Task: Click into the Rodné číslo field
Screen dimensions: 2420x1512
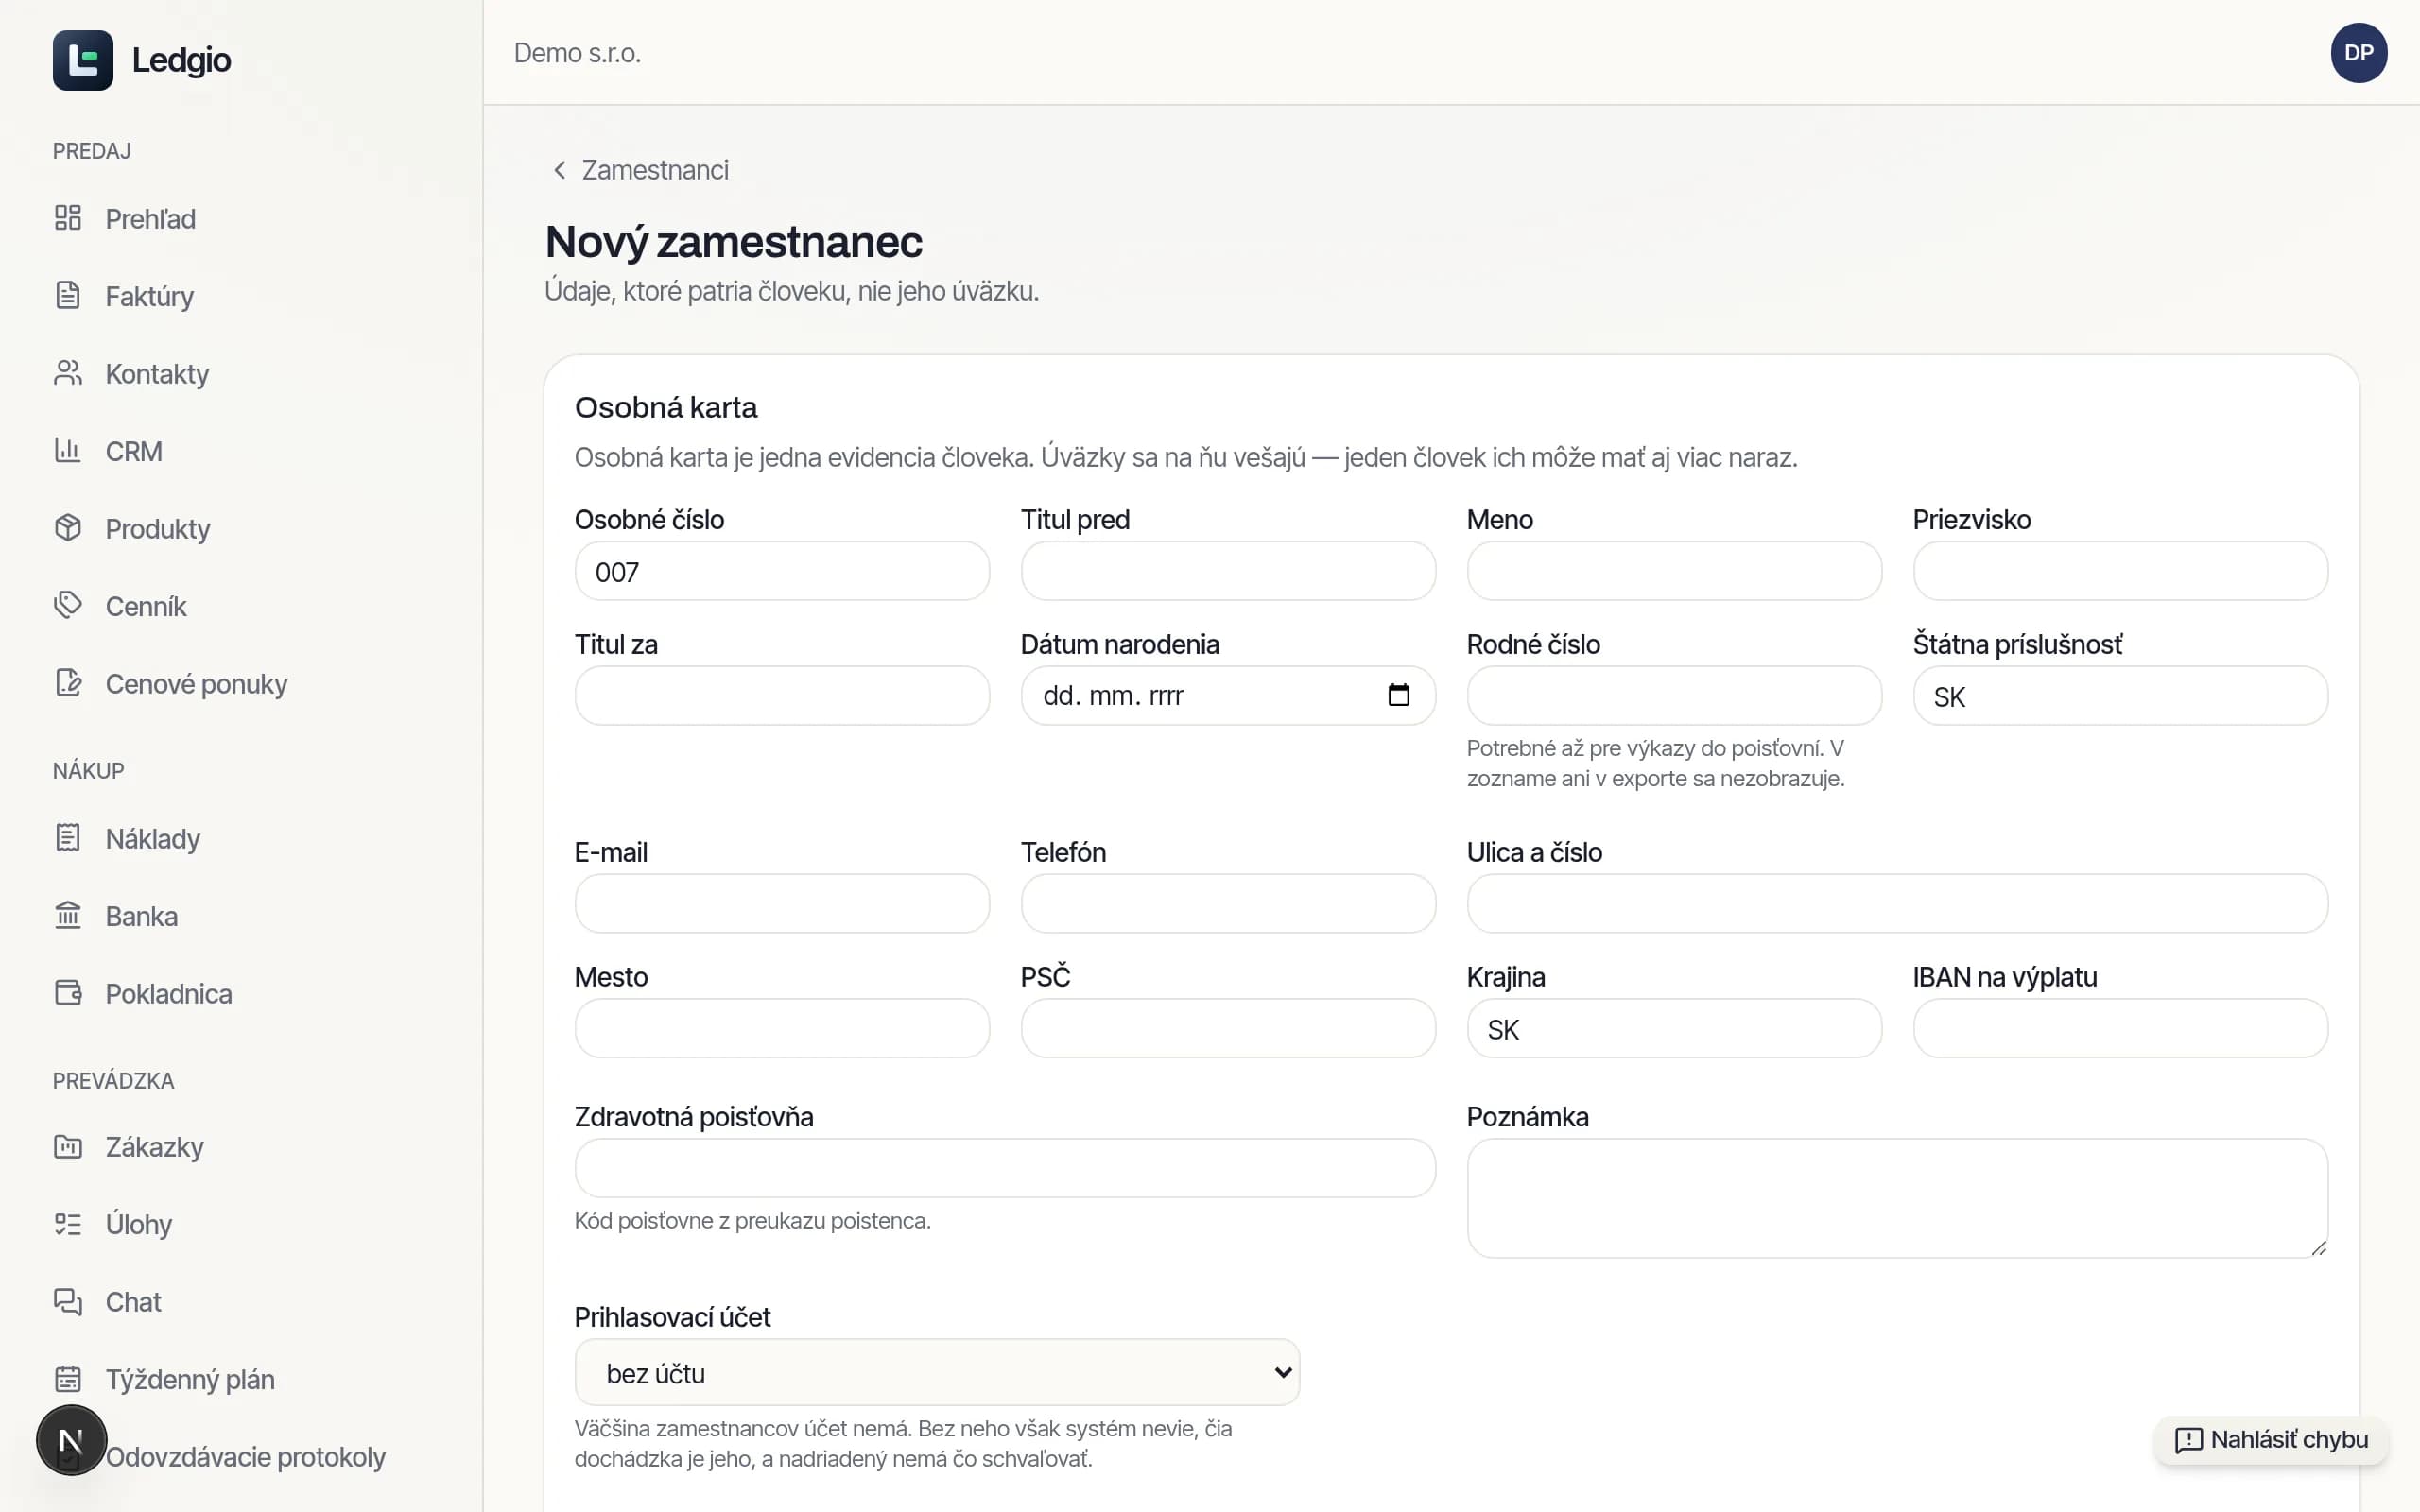Action: (1674, 696)
